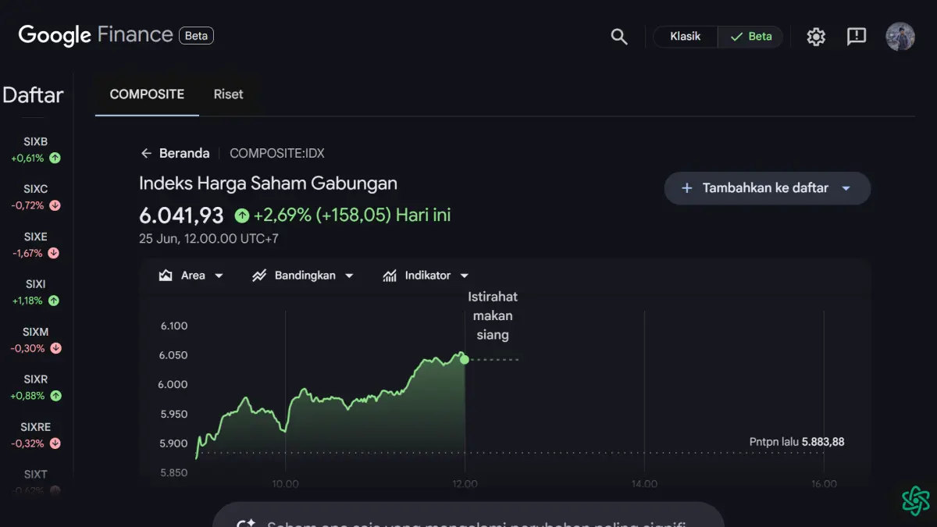Click the back arrow beside Beranda

(146, 153)
